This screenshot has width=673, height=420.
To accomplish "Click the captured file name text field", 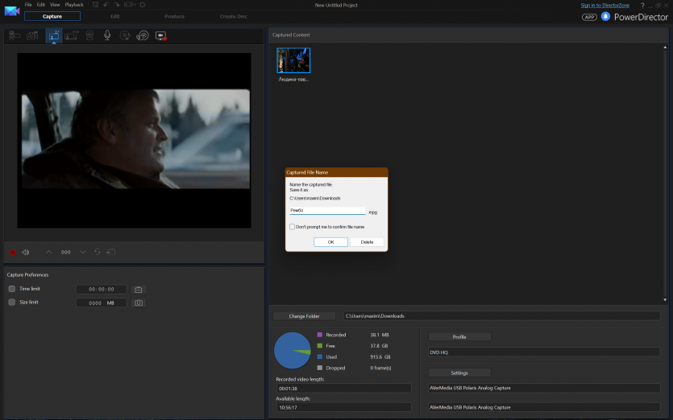I will (x=327, y=211).
